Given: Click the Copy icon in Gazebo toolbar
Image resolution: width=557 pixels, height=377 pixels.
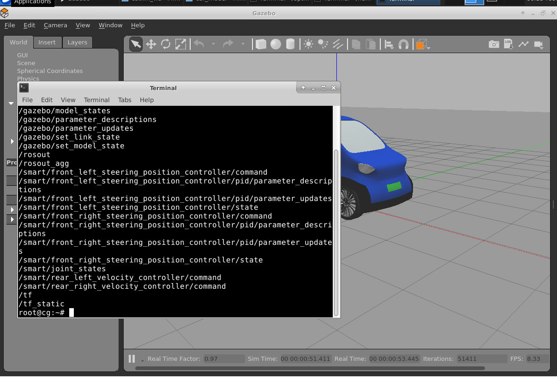Looking at the screenshot, I should pos(356,44).
